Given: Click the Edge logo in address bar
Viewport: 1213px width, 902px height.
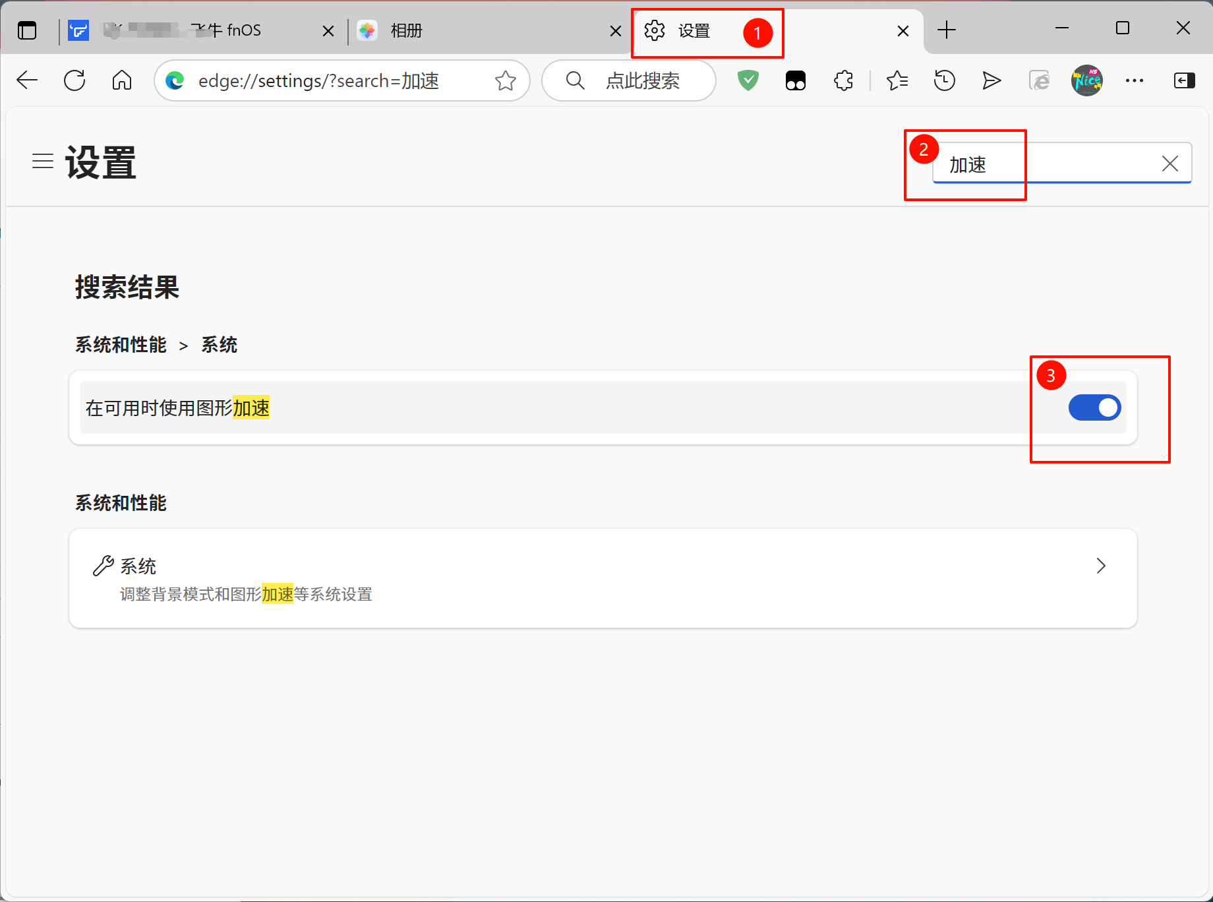Looking at the screenshot, I should 175,80.
